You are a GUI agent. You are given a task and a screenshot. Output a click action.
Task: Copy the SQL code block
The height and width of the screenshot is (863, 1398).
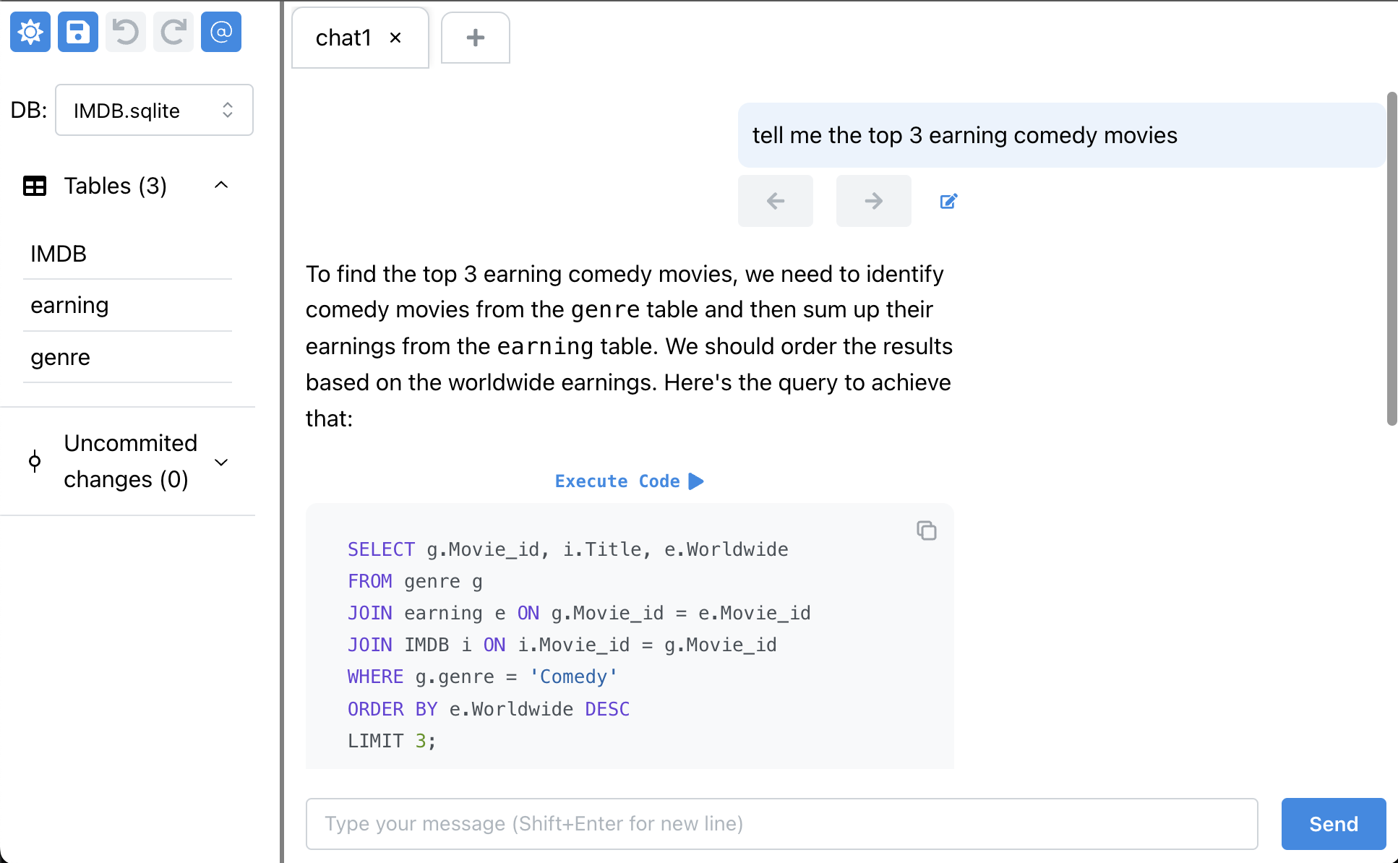tap(926, 531)
